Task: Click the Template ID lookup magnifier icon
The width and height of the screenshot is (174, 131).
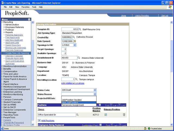Action: (80, 29)
